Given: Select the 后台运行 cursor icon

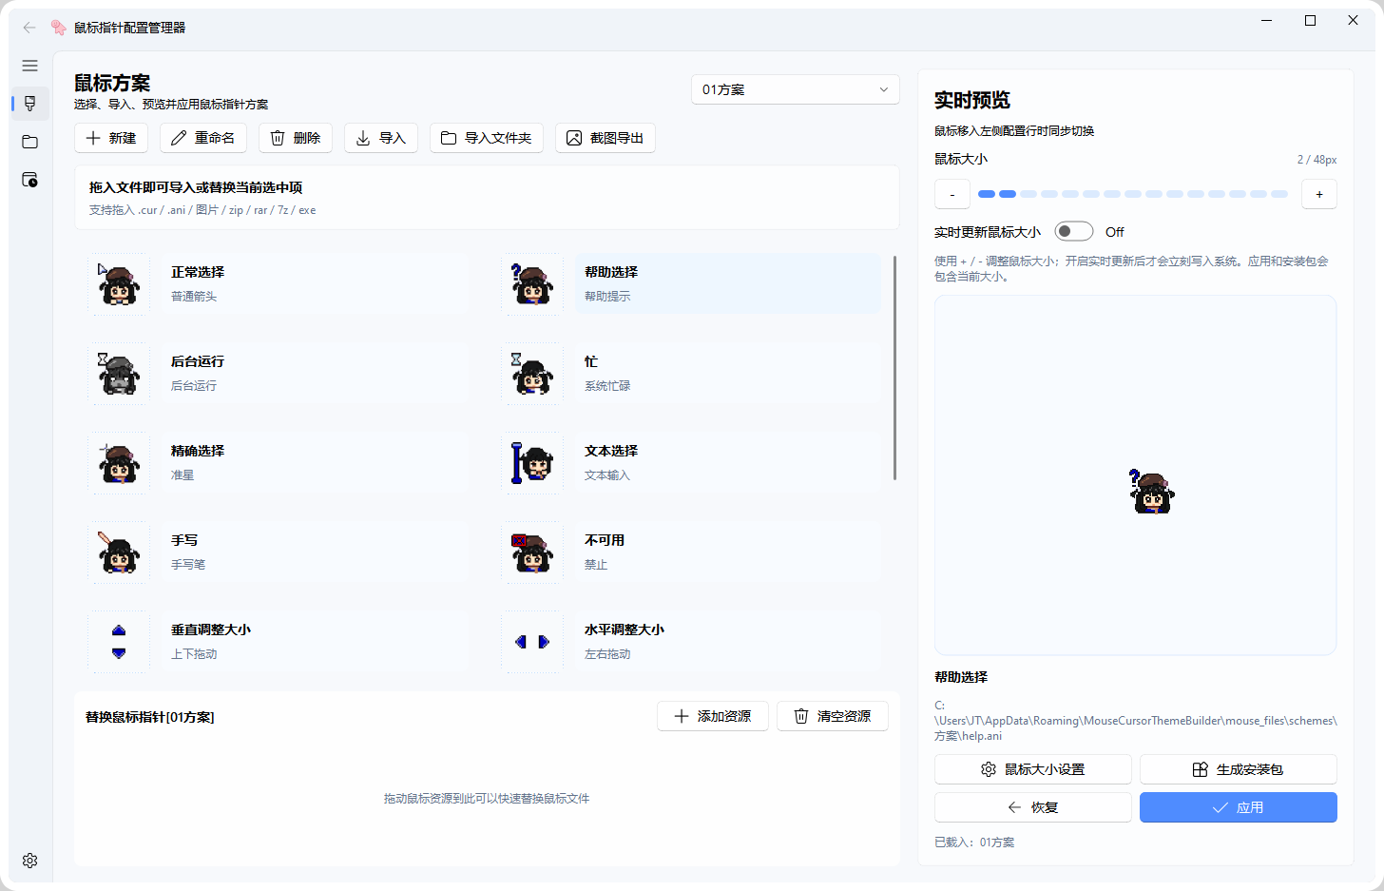Looking at the screenshot, I should [119, 374].
